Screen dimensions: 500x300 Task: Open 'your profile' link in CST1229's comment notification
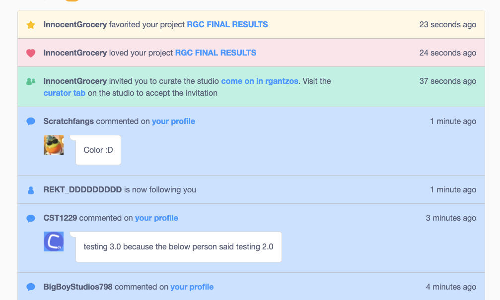[156, 218]
